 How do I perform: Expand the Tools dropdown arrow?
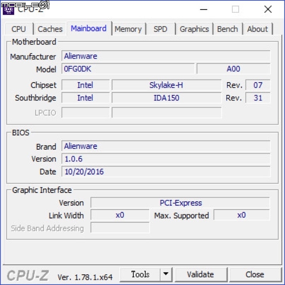(x=166, y=274)
